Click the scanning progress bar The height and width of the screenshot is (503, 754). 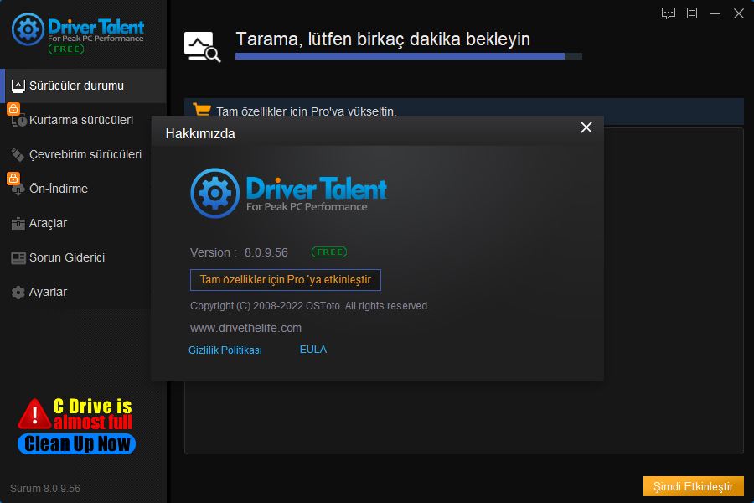click(x=409, y=56)
